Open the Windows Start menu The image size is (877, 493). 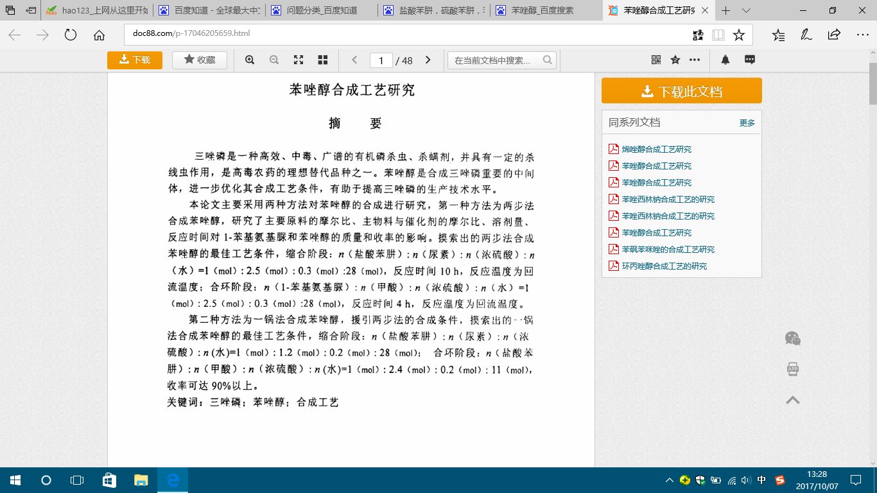[x=15, y=480]
